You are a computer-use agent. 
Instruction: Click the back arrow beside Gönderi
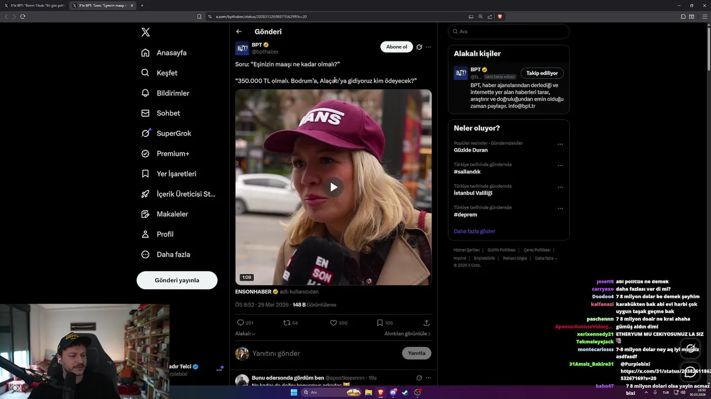[239, 32]
